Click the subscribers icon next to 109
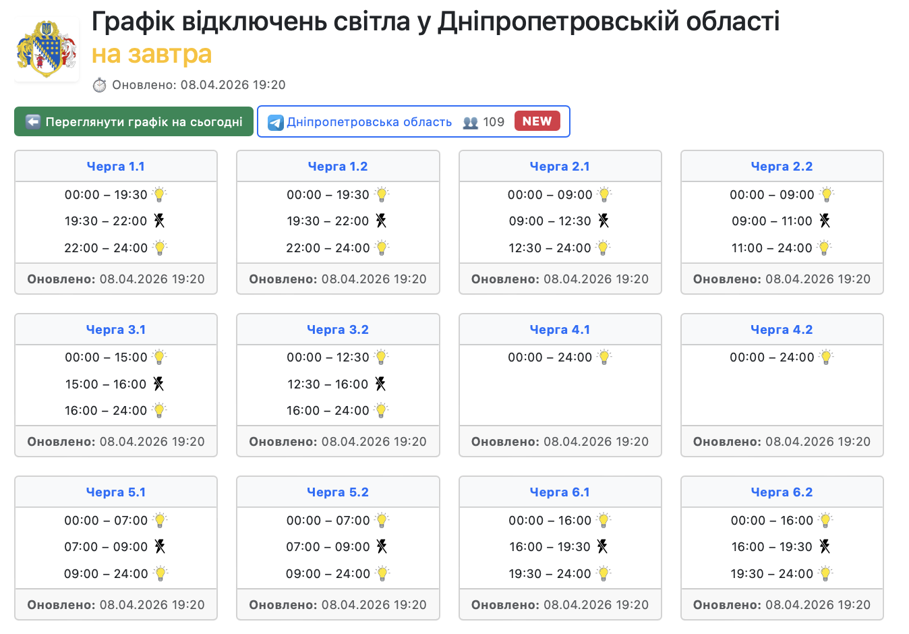Image resolution: width=909 pixels, height=634 pixels. (470, 123)
